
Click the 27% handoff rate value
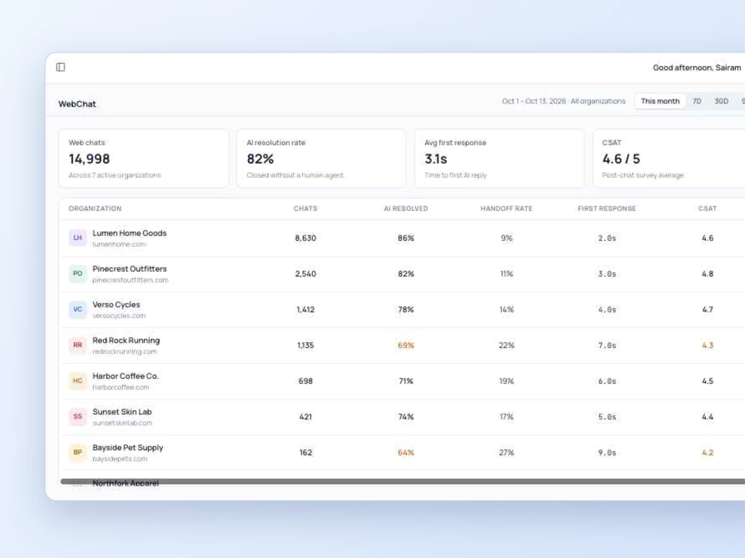click(x=507, y=453)
